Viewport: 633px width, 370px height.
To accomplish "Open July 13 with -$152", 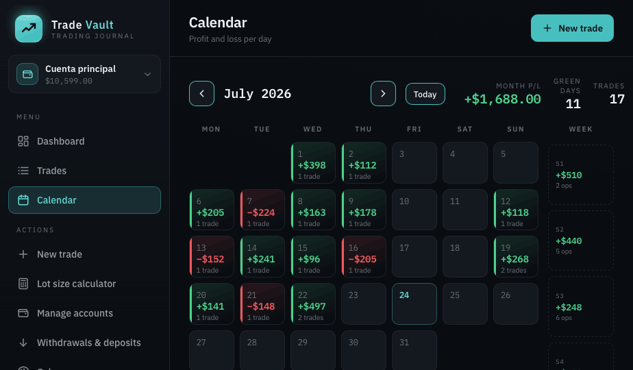I will coord(212,257).
